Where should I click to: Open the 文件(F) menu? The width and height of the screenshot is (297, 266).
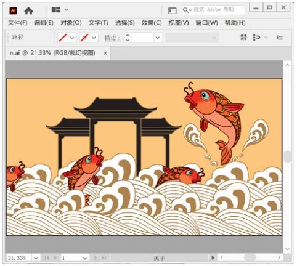point(18,23)
